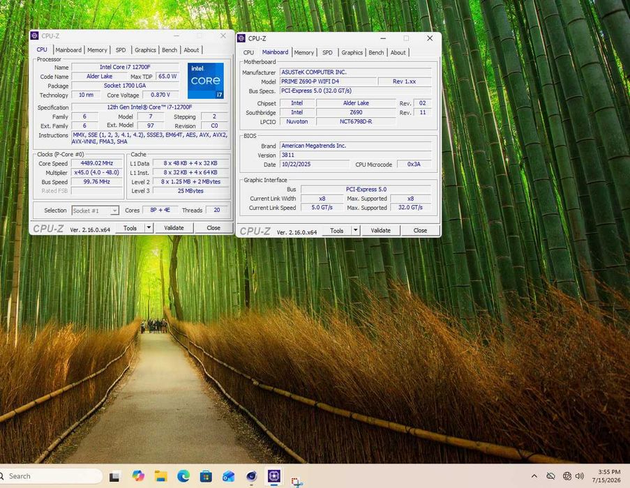This screenshot has height=488, width=630.
Task: Click the Core Speed 4489.02 MHz value
Action: [97, 163]
